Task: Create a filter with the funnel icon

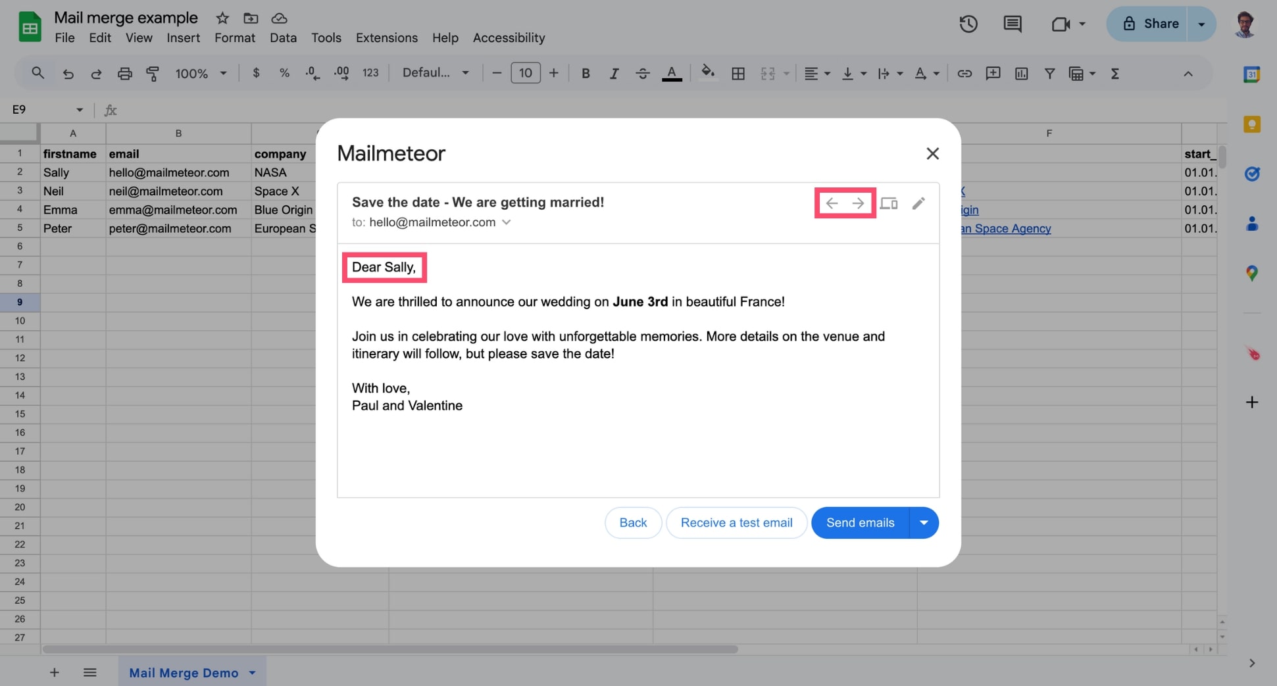Action: pyautogui.click(x=1049, y=73)
